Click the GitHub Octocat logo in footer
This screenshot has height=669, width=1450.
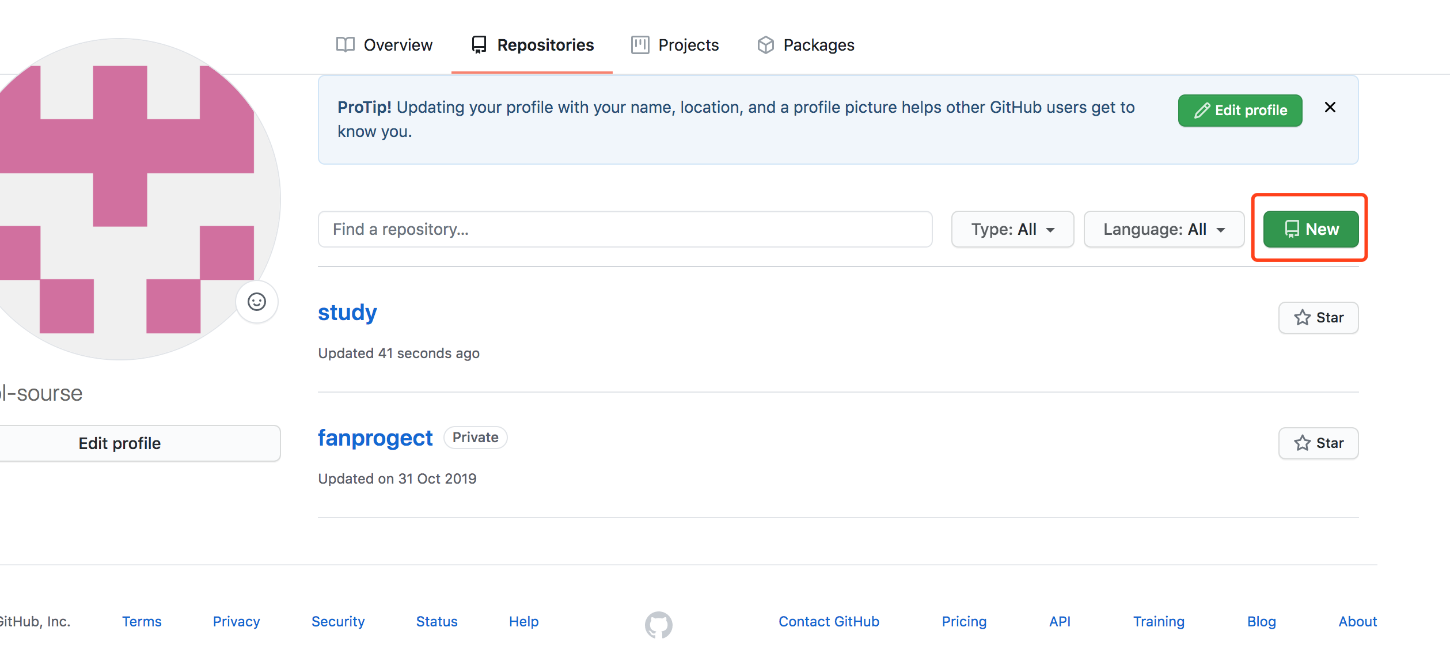point(658,624)
